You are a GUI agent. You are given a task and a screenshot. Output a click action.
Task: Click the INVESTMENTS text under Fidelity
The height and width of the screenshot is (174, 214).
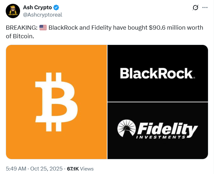point(161,137)
